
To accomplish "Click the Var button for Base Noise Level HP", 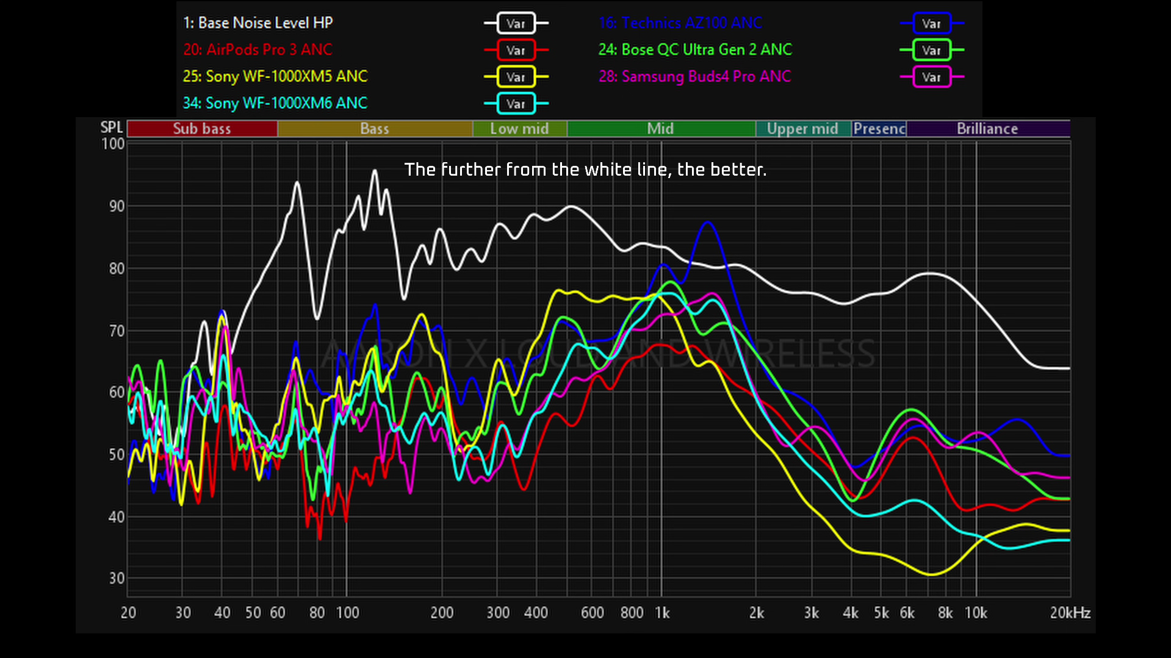I will [516, 23].
